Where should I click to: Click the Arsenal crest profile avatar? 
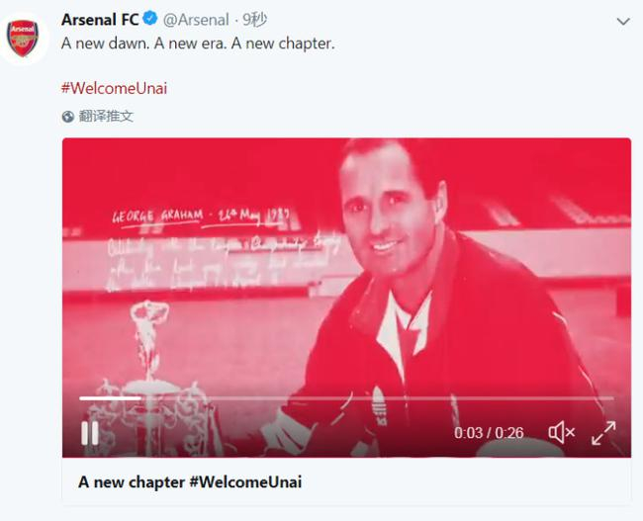point(22,38)
